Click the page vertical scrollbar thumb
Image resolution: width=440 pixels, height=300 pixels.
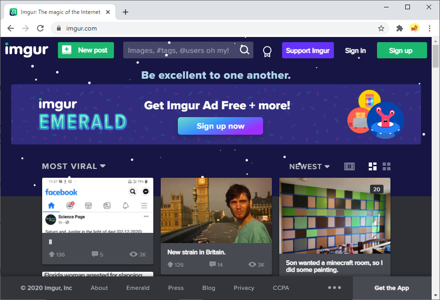[x=435, y=56]
